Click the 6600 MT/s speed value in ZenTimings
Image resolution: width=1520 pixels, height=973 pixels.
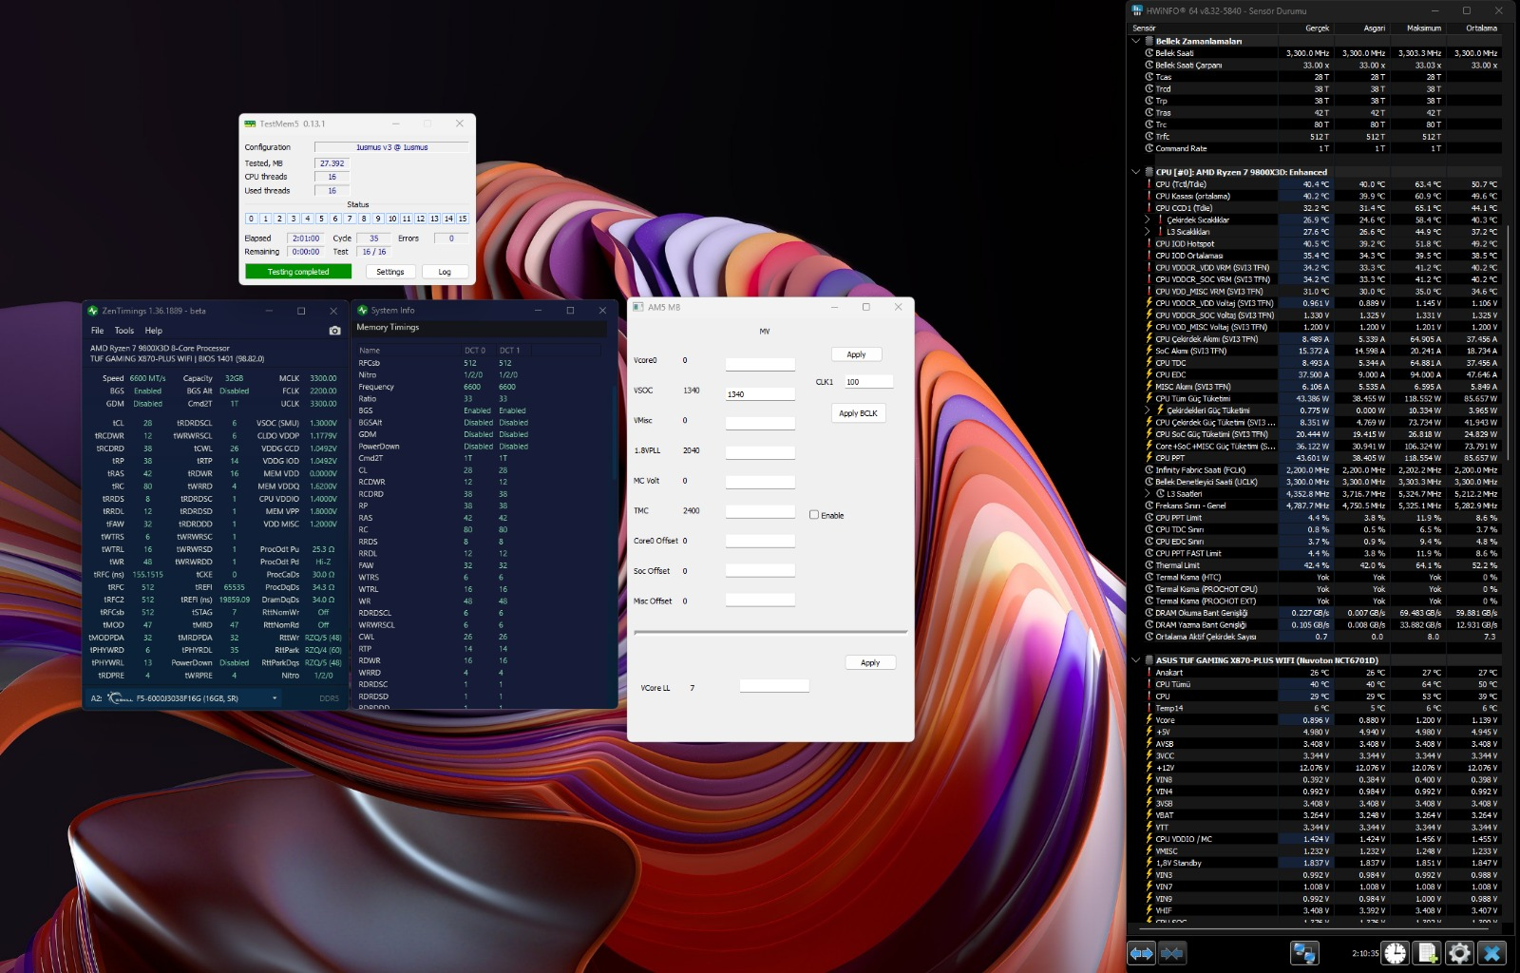[147, 378]
